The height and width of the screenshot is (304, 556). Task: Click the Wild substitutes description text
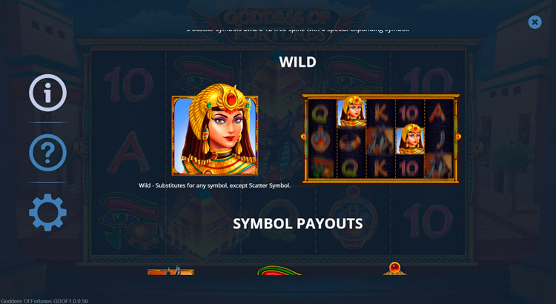pyautogui.click(x=214, y=185)
